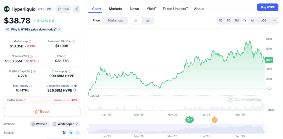Open the Token Unlocks tab
283x139 pixels.
point(175,9)
